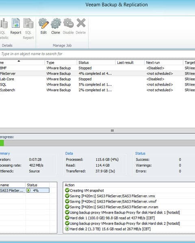Viewport: 195px width, 243px height.
Task: Click the 'Hard disk 2 (1.3 TB)' log entry
Action: point(110,229)
